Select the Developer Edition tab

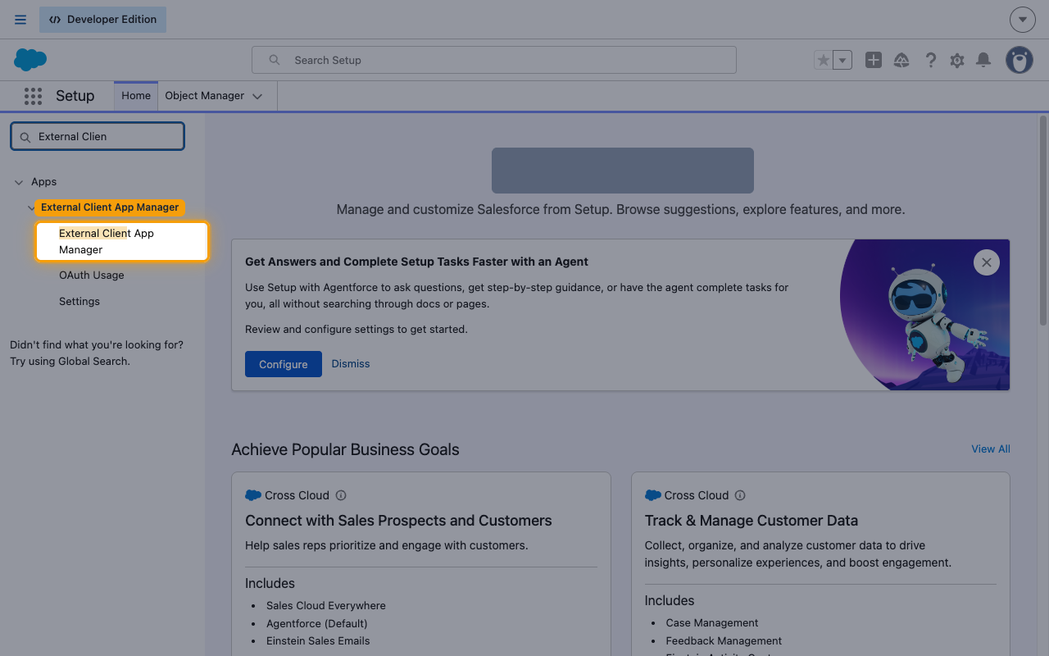102,20
